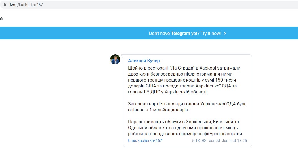Click the "Try it now!" text
This screenshot has width=298, height=148.
click(x=211, y=33)
